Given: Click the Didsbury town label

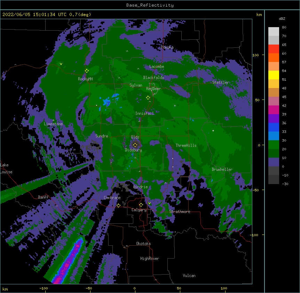Looking at the screenshot, I should pyautogui.click(x=133, y=150).
